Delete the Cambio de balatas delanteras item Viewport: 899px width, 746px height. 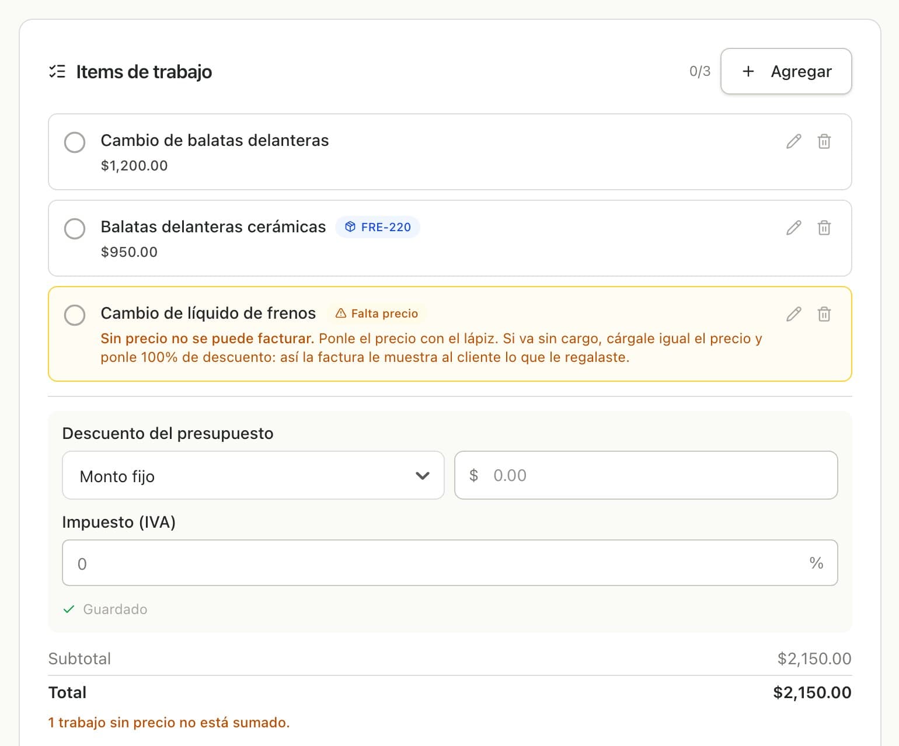pos(824,141)
